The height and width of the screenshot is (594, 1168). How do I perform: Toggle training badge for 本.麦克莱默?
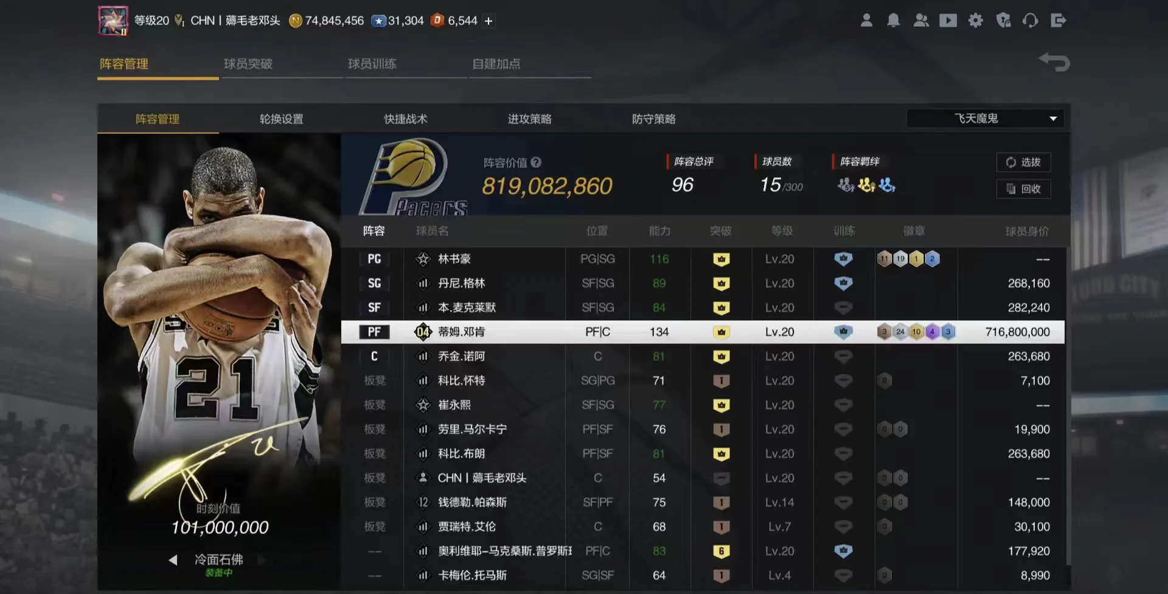pyautogui.click(x=843, y=307)
